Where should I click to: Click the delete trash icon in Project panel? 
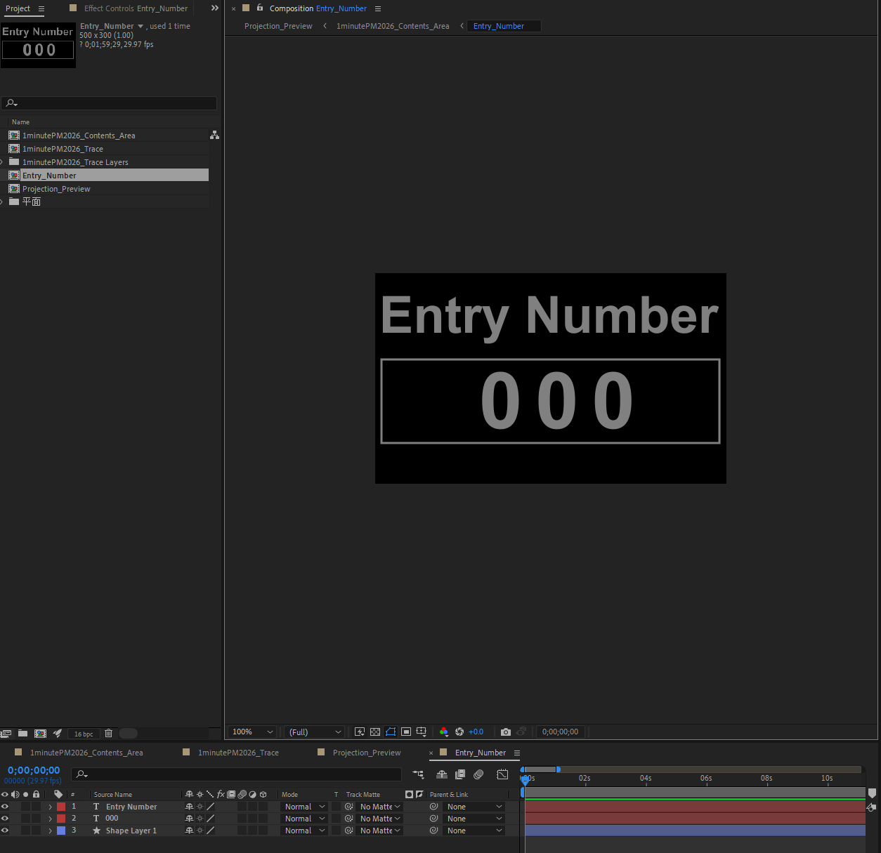[109, 734]
